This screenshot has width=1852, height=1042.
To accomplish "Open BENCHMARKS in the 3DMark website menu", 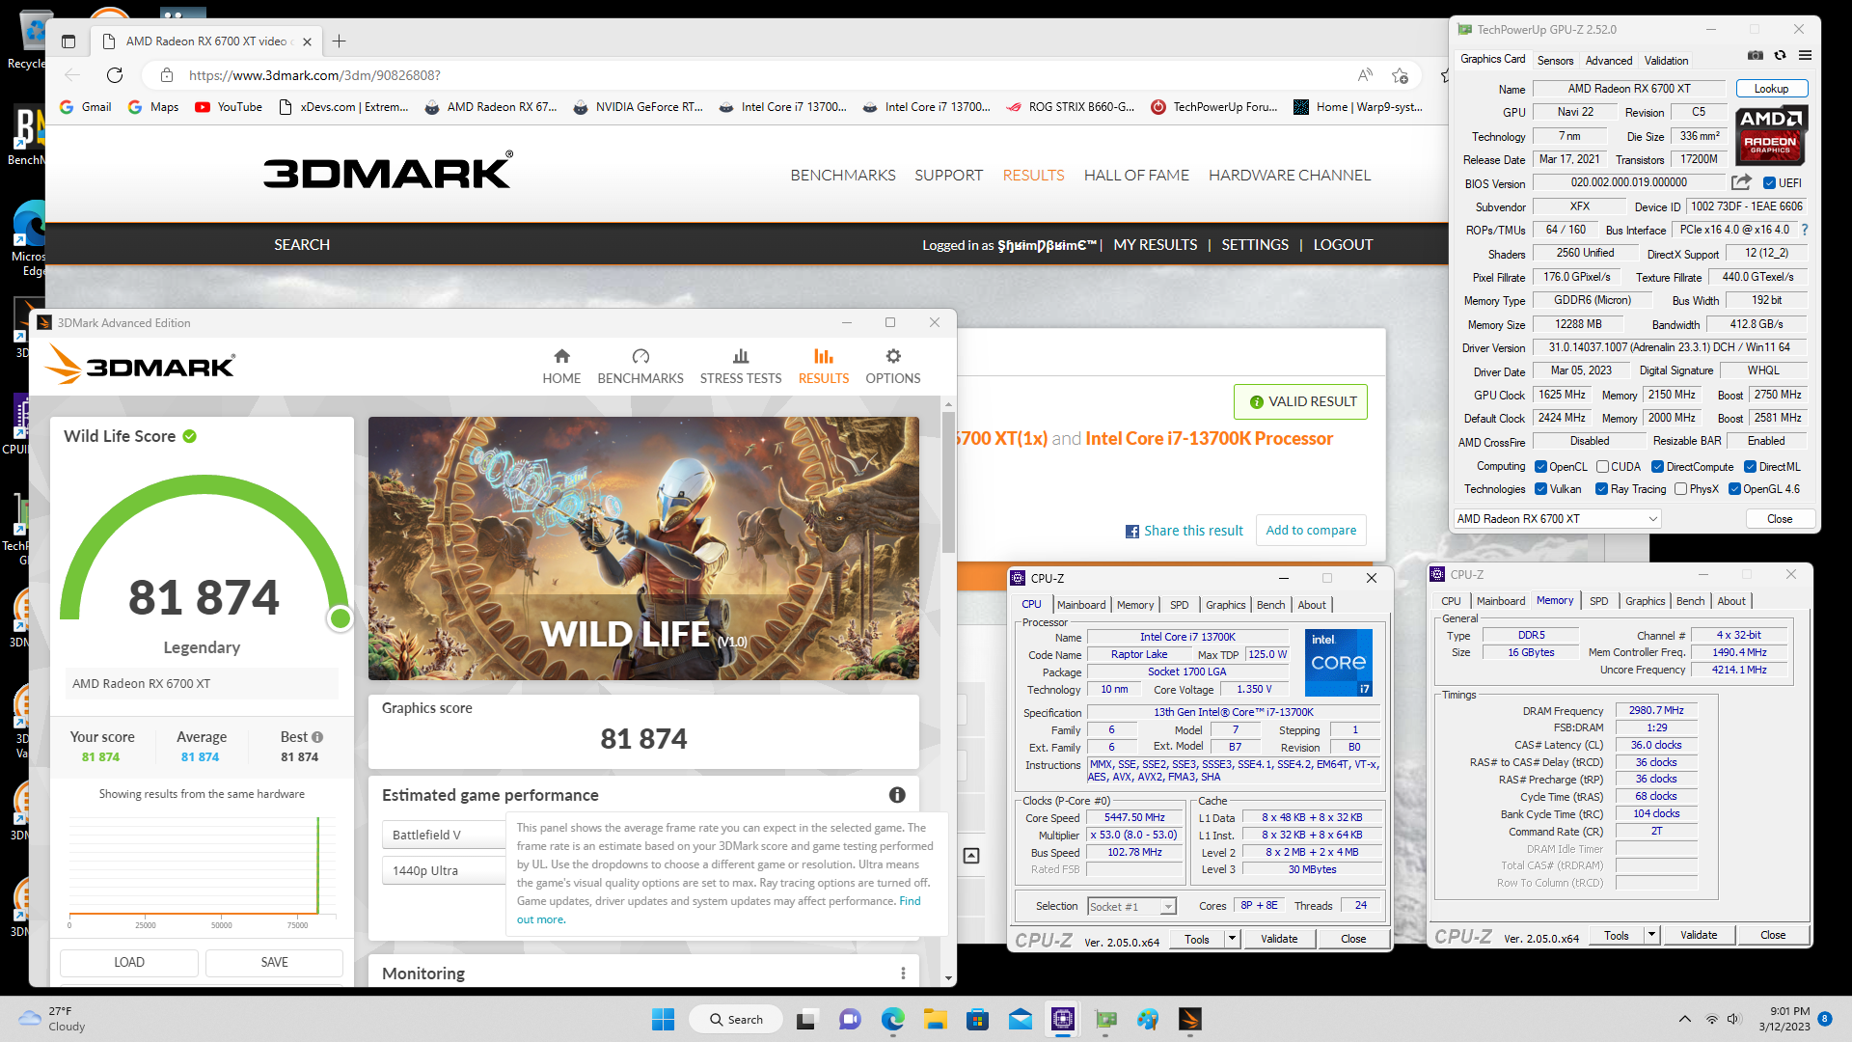I will click(843, 176).
